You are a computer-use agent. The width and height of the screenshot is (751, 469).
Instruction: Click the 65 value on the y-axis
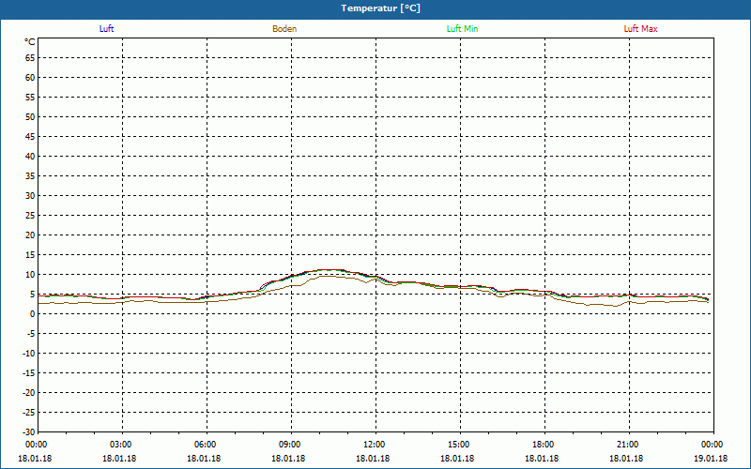point(30,58)
